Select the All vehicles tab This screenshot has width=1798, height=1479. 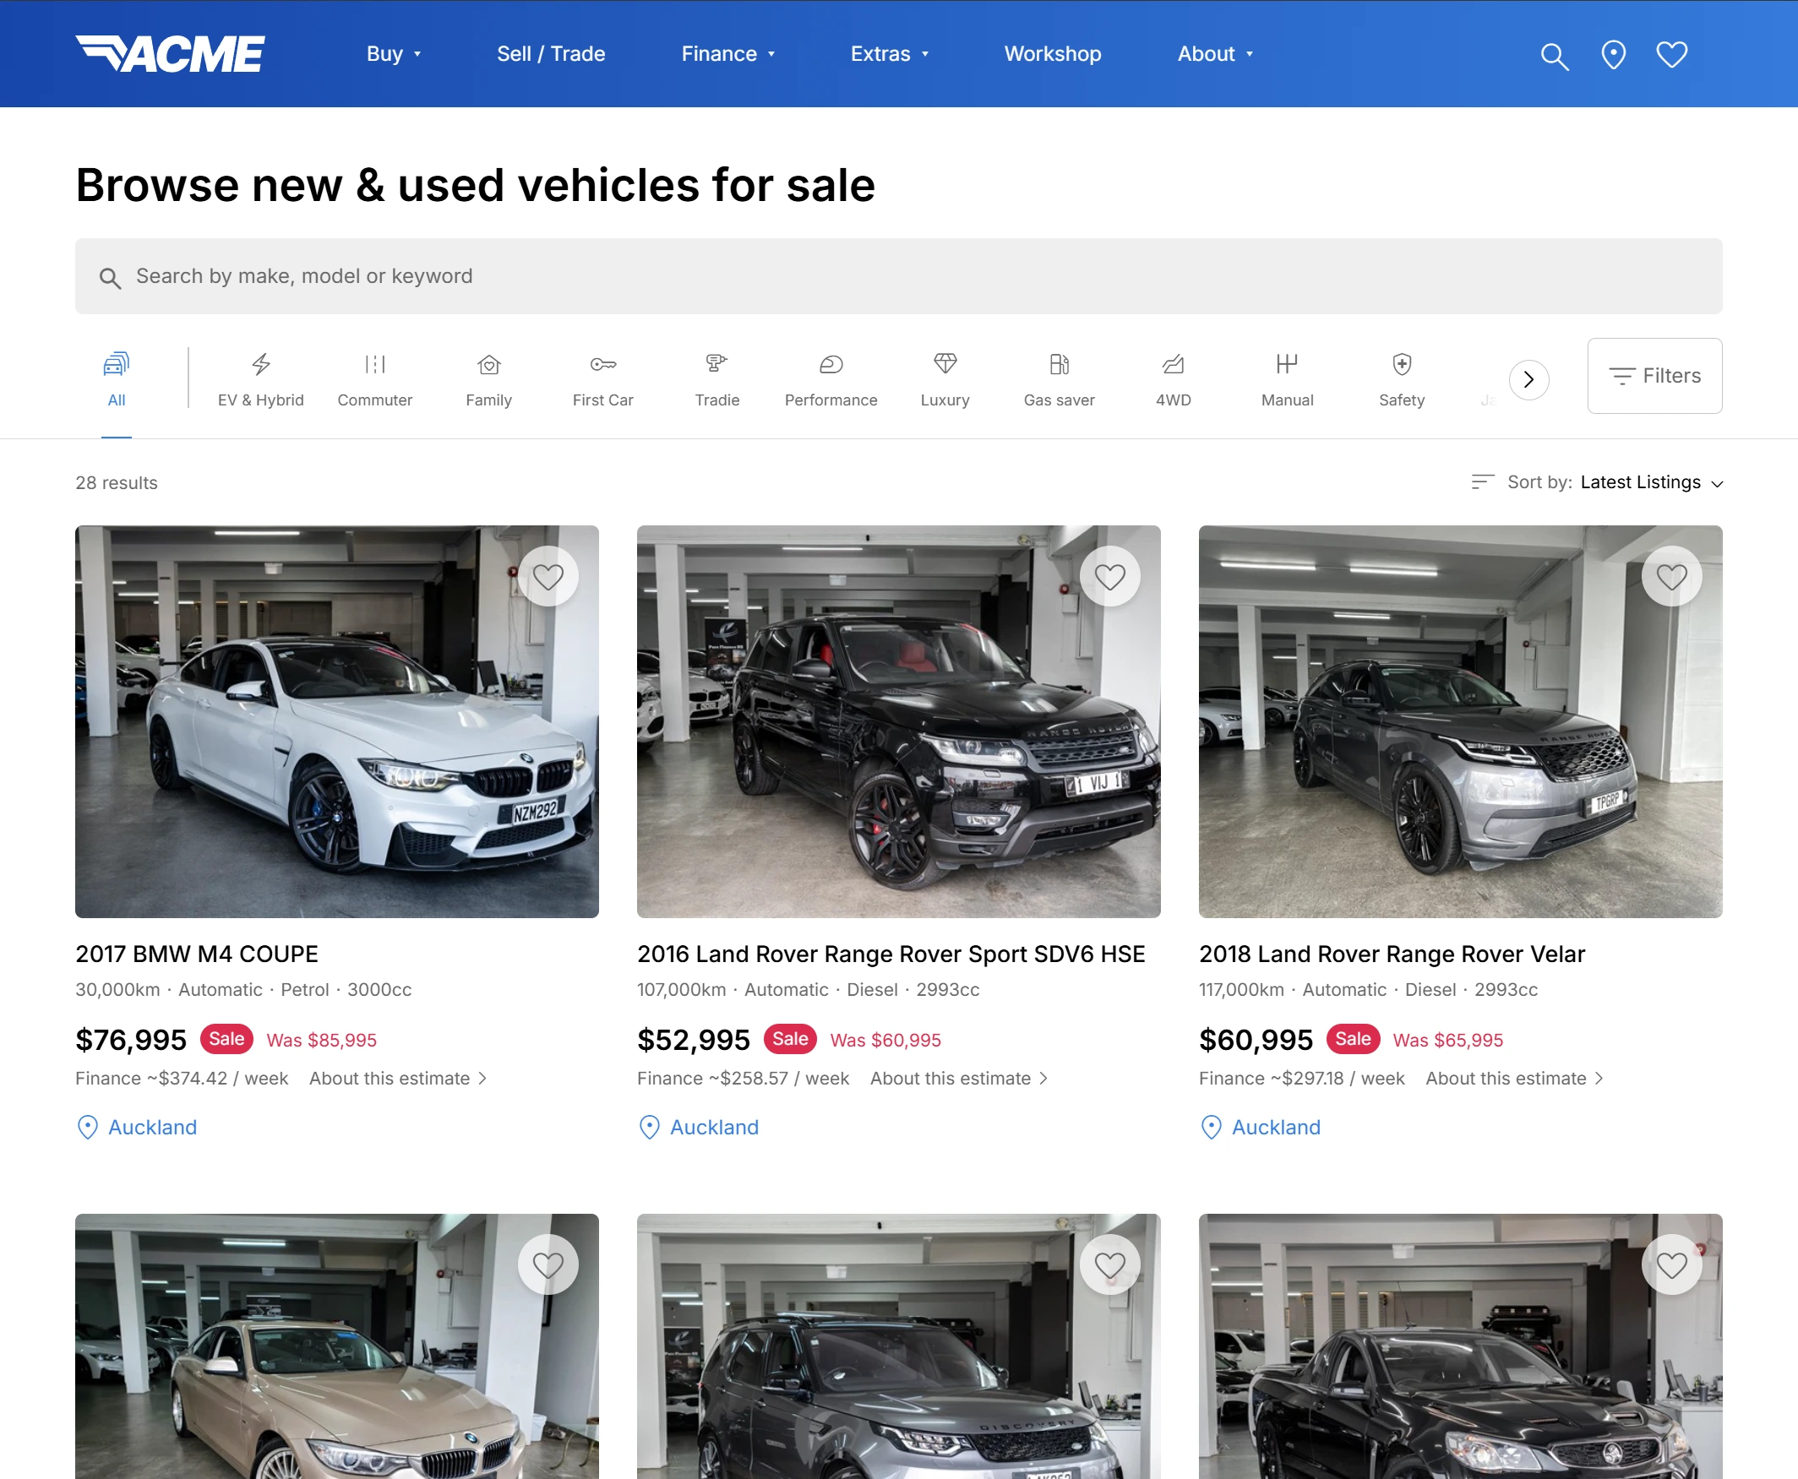[116, 378]
